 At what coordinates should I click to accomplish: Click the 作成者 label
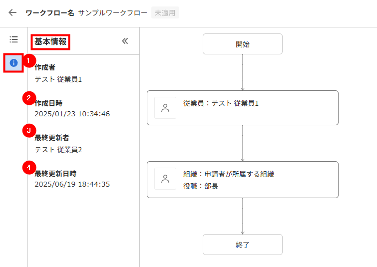click(x=45, y=67)
